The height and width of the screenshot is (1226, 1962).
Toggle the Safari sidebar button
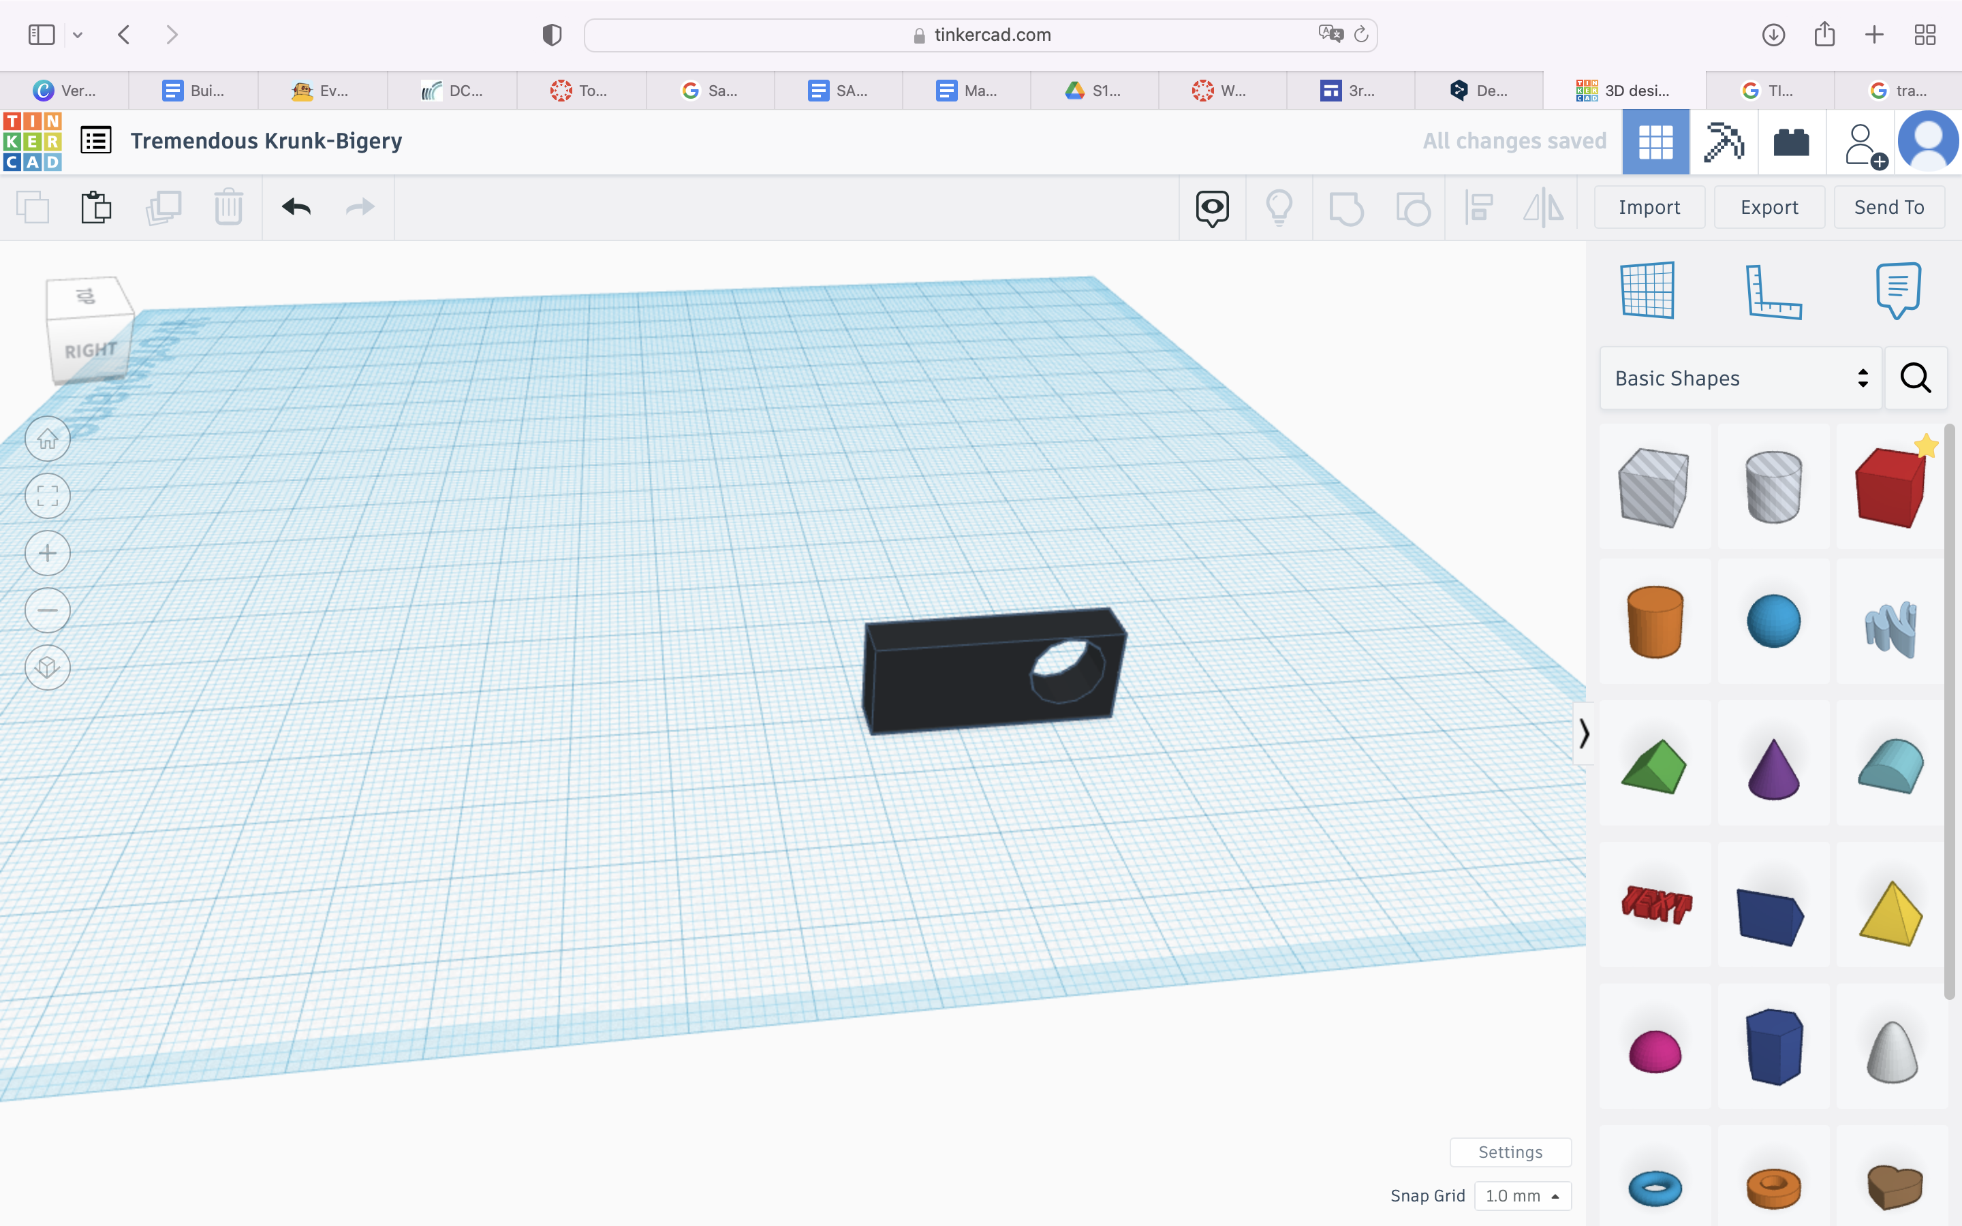coord(42,35)
